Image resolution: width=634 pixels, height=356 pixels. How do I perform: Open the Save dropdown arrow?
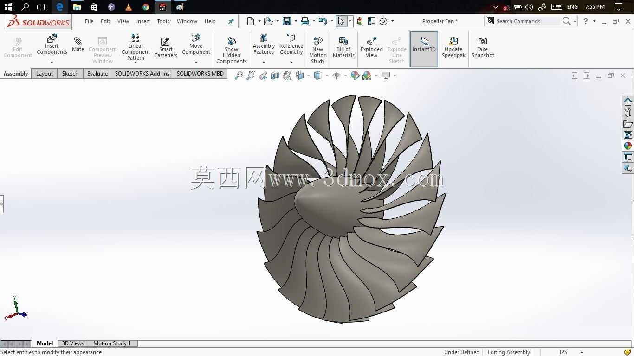[x=296, y=21]
